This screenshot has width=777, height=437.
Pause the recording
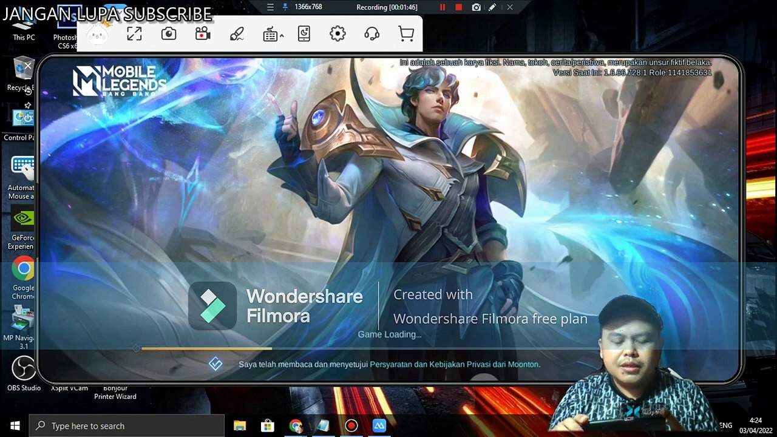[443, 7]
